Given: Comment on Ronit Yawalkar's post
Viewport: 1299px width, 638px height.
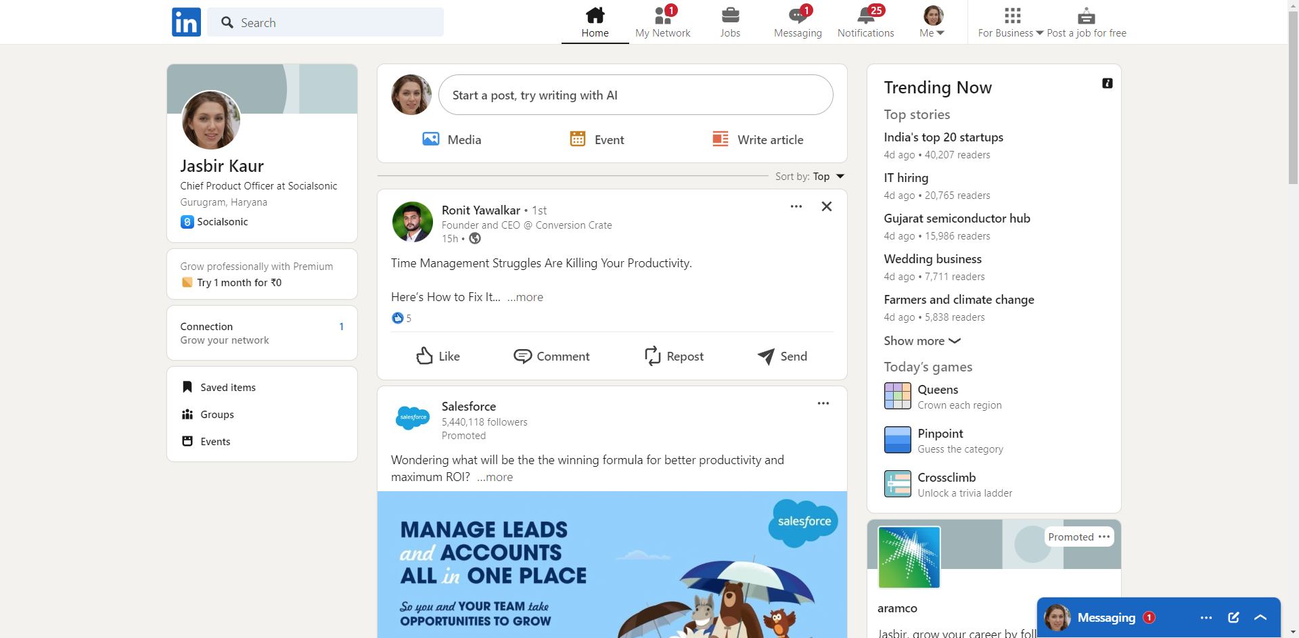Looking at the screenshot, I should 551,356.
